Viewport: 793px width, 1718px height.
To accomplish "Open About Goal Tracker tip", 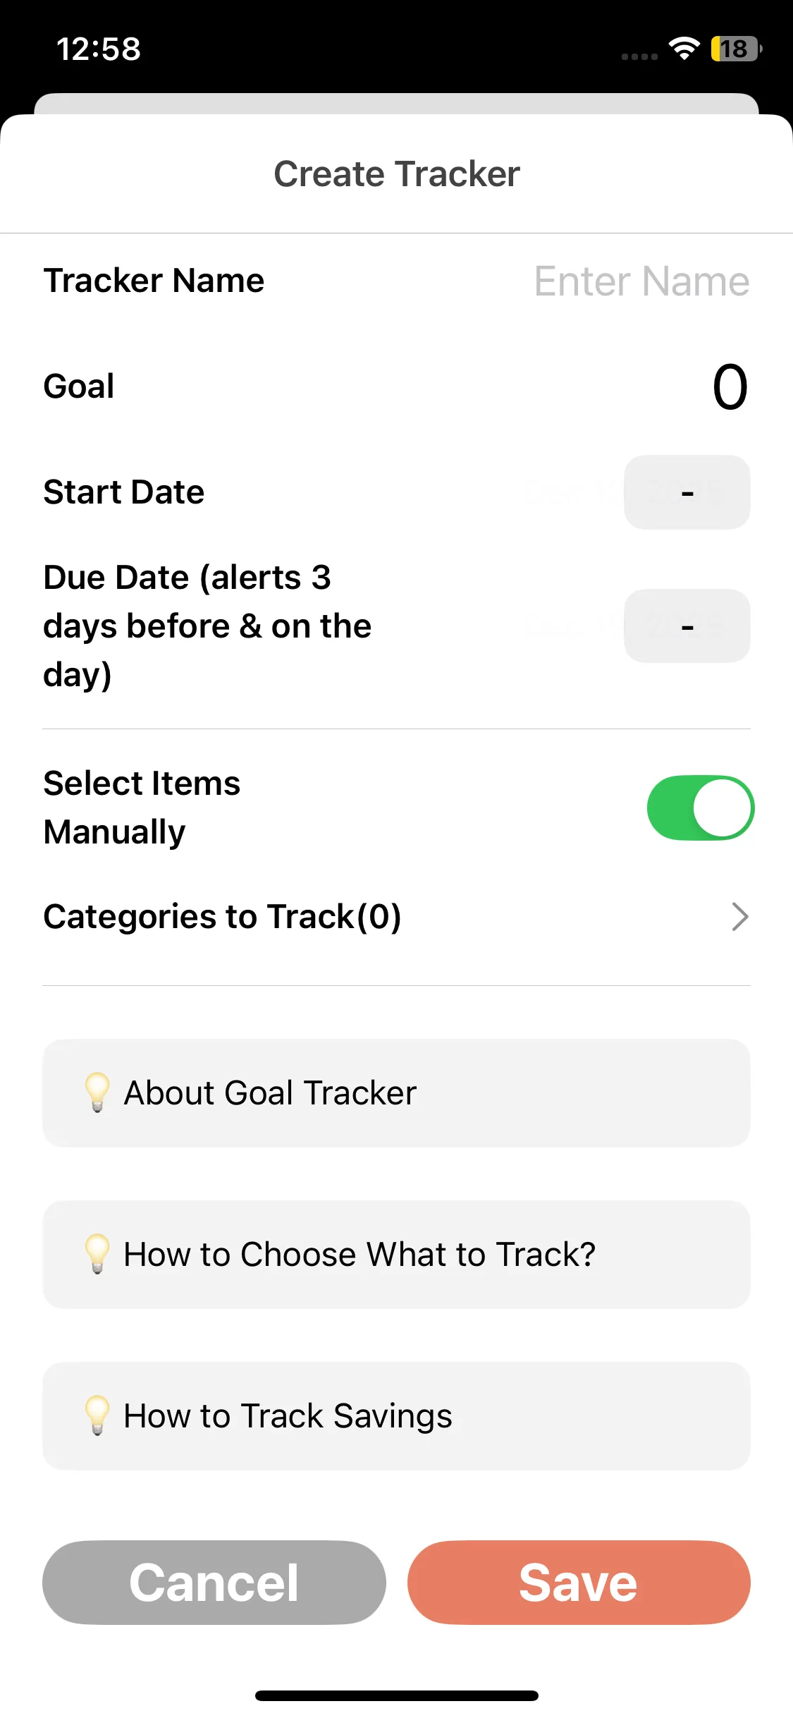I will (x=396, y=1092).
